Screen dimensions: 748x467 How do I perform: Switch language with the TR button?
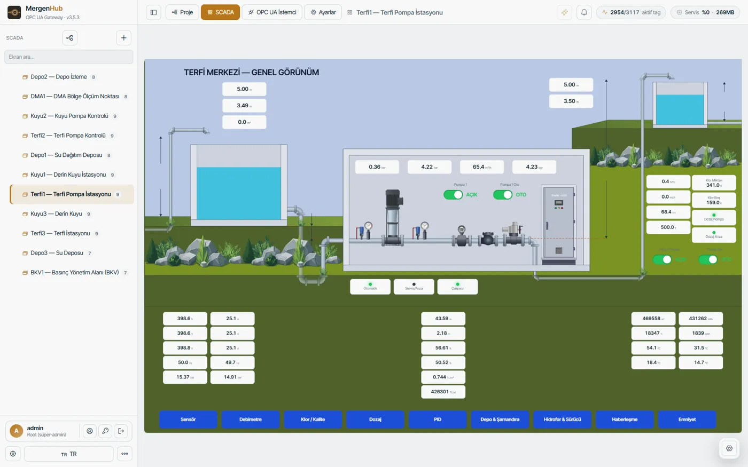click(x=69, y=454)
